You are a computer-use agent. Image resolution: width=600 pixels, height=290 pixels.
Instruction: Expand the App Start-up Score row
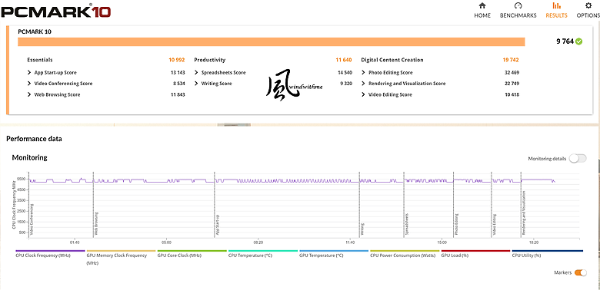tap(106, 72)
